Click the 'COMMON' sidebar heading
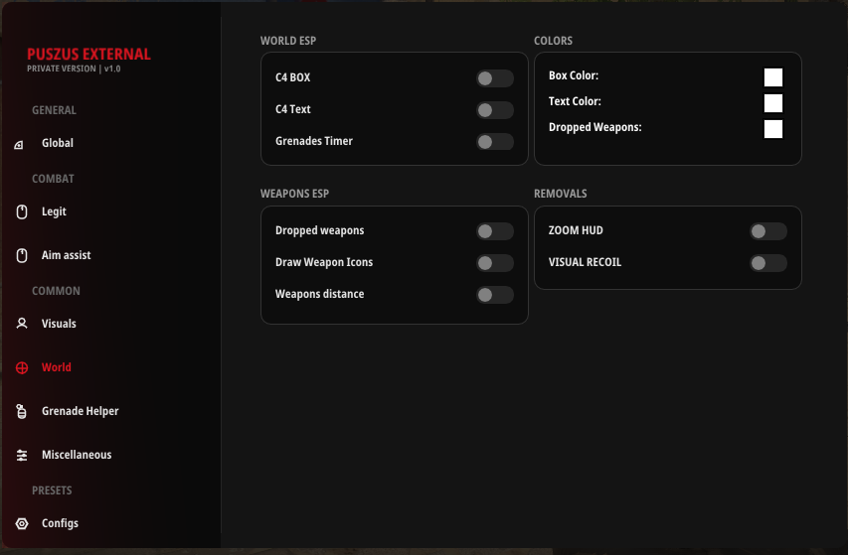Image resolution: width=848 pixels, height=555 pixels. [56, 291]
